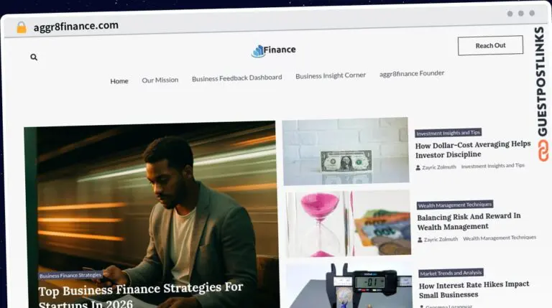Screen dimensions: 552x308
Task: Click the Investment Insights and Tips category badge
Action: (x=448, y=133)
